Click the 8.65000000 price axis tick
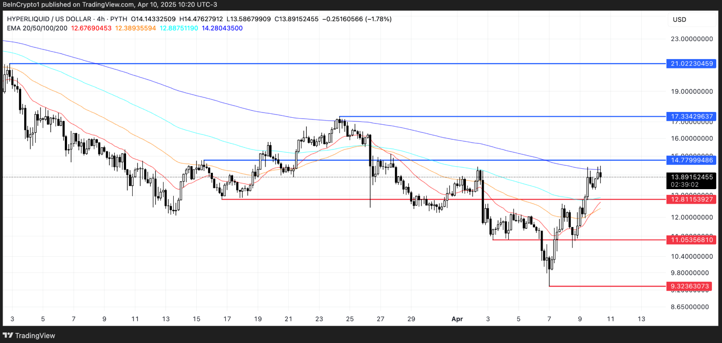Viewport: 722px width, 343px height. [x=690, y=307]
